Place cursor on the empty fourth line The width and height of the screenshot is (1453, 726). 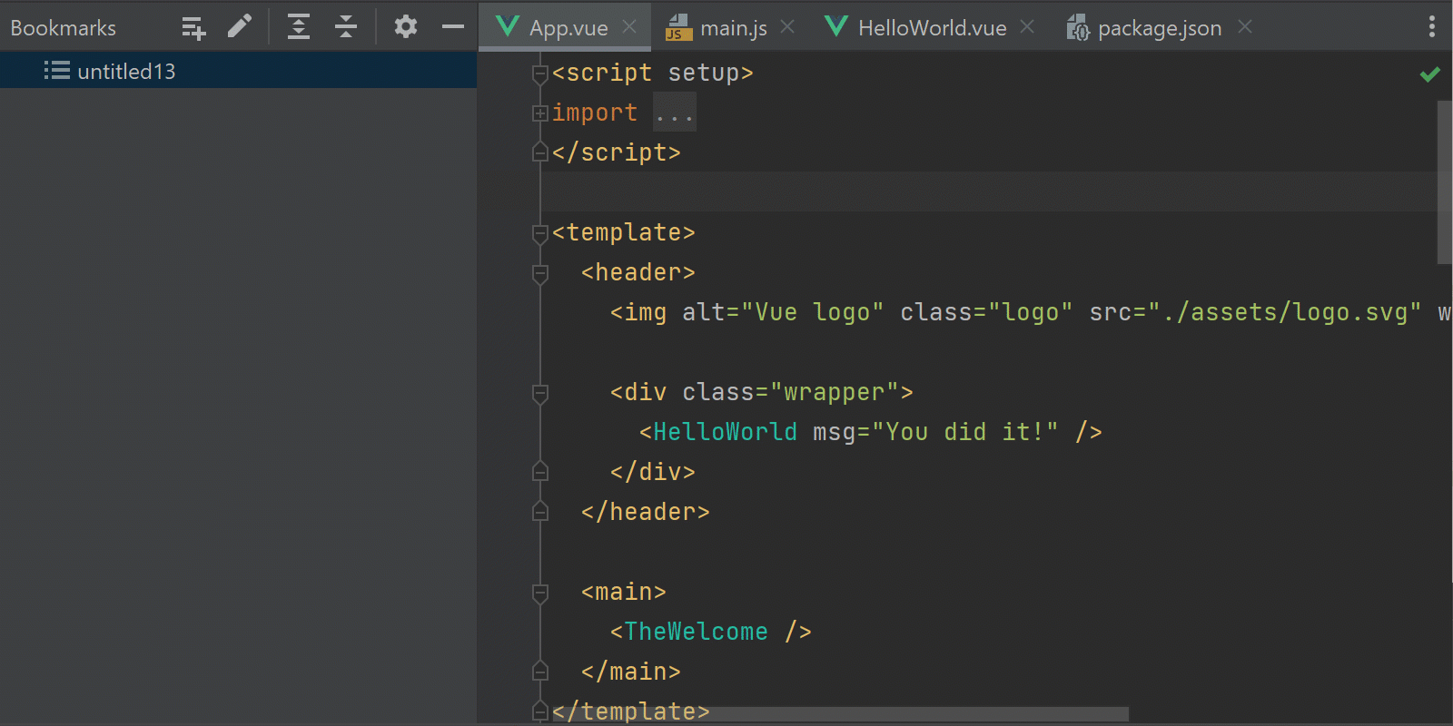[x=990, y=192]
